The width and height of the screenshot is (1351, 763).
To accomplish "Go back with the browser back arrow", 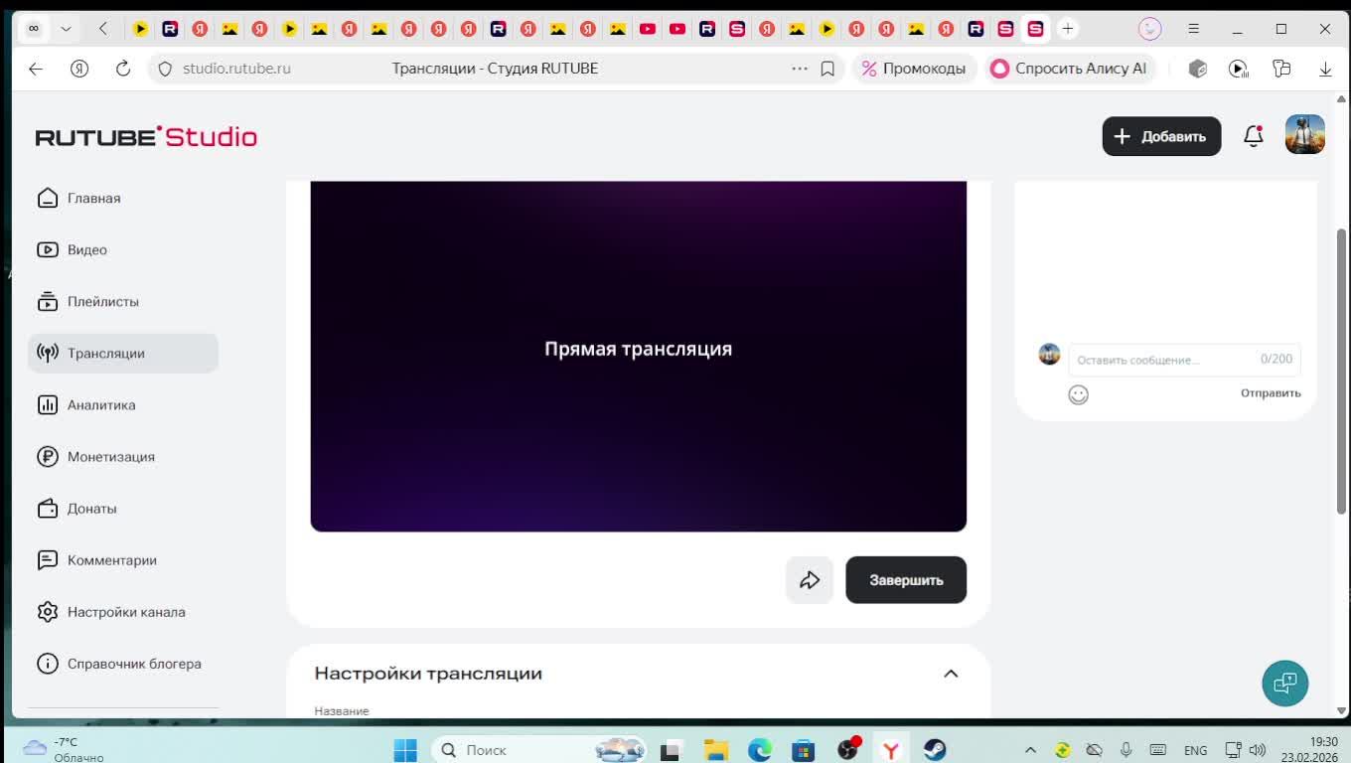I will click(x=36, y=69).
